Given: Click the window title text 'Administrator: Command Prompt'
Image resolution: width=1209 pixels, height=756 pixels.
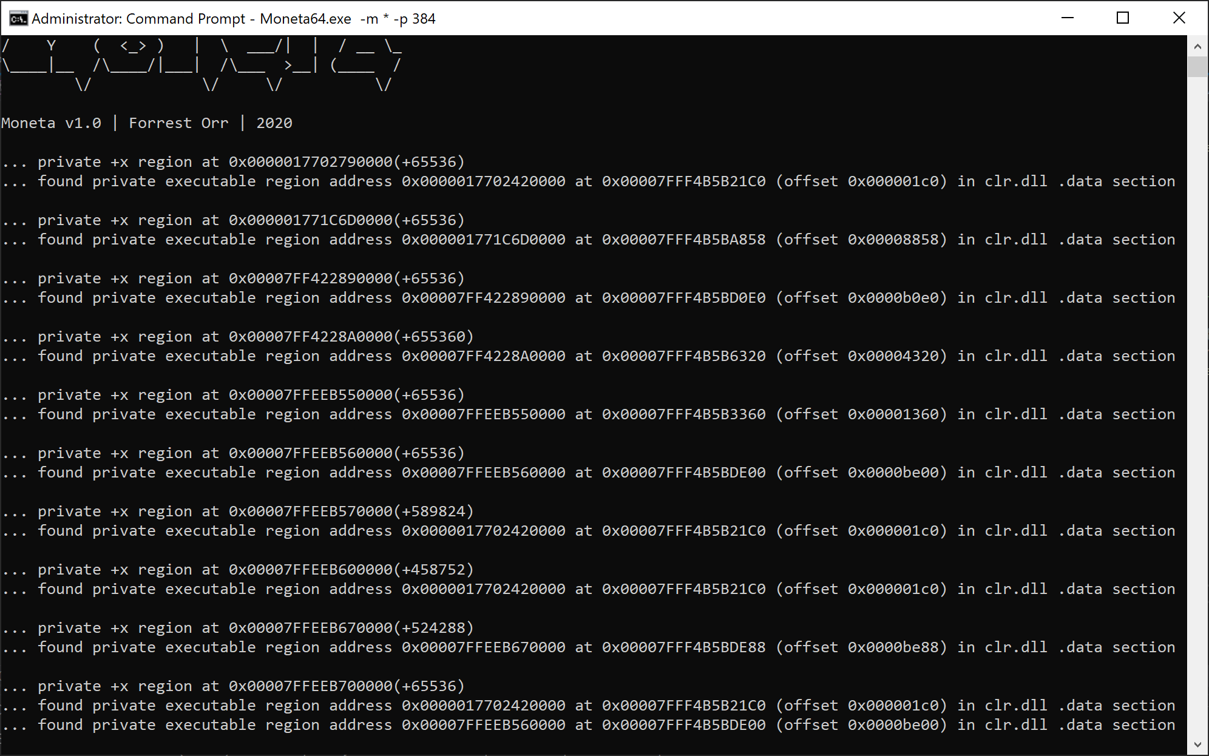Looking at the screenshot, I should [x=138, y=19].
